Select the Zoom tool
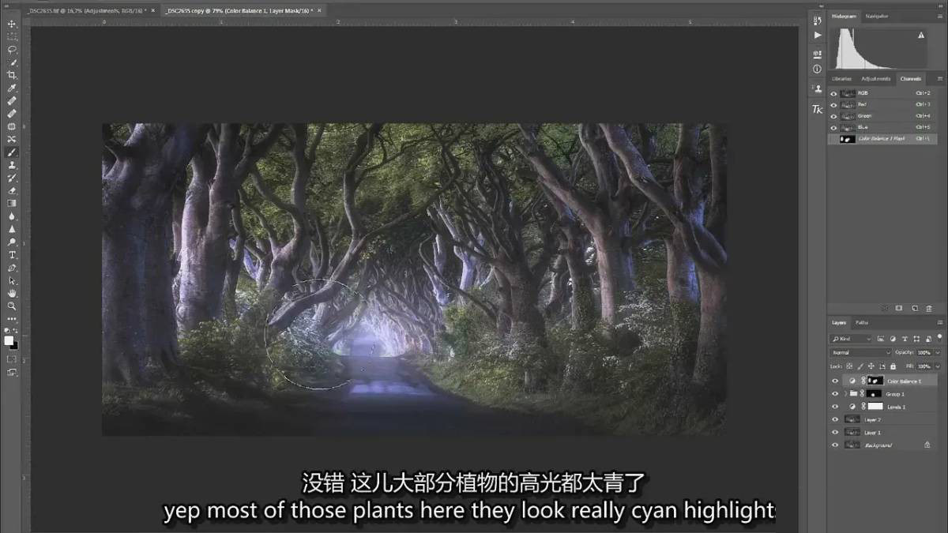This screenshot has width=948, height=533. coord(12,306)
